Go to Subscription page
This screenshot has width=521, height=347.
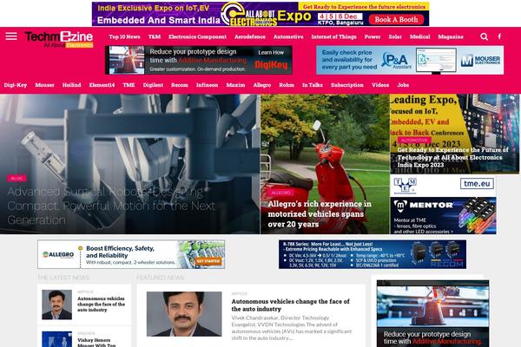tap(347, 85)
